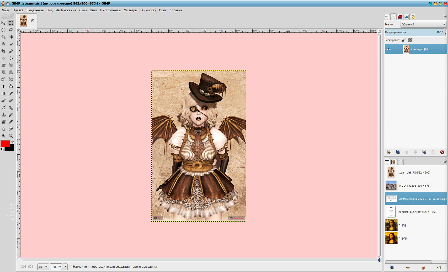This screenshot has height=272, width=448.
Task: Delete layer using red prohibition icon
Action: point(442,152)
